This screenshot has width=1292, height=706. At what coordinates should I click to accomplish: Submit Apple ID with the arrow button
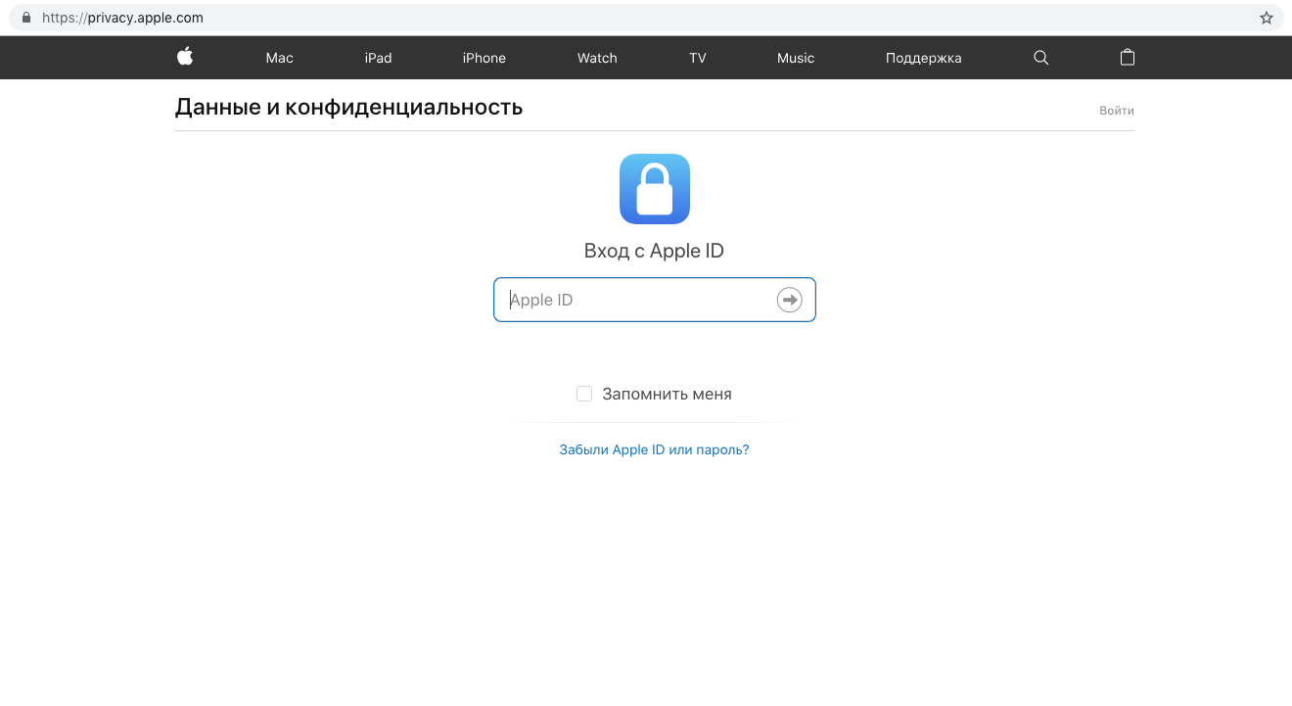[789, 300]
